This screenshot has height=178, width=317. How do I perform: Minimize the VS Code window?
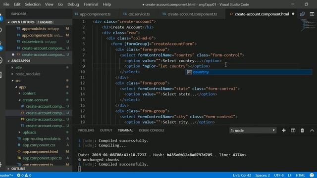(293, 4)
